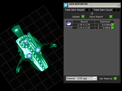Click quantity 1 in the 1.70 row
This screenshot has height=91, width=122.
click(x=98, y=25)
